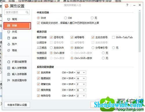Click the 账户 user icon
This screenshot has height=112, width=145.
point(9,44)
